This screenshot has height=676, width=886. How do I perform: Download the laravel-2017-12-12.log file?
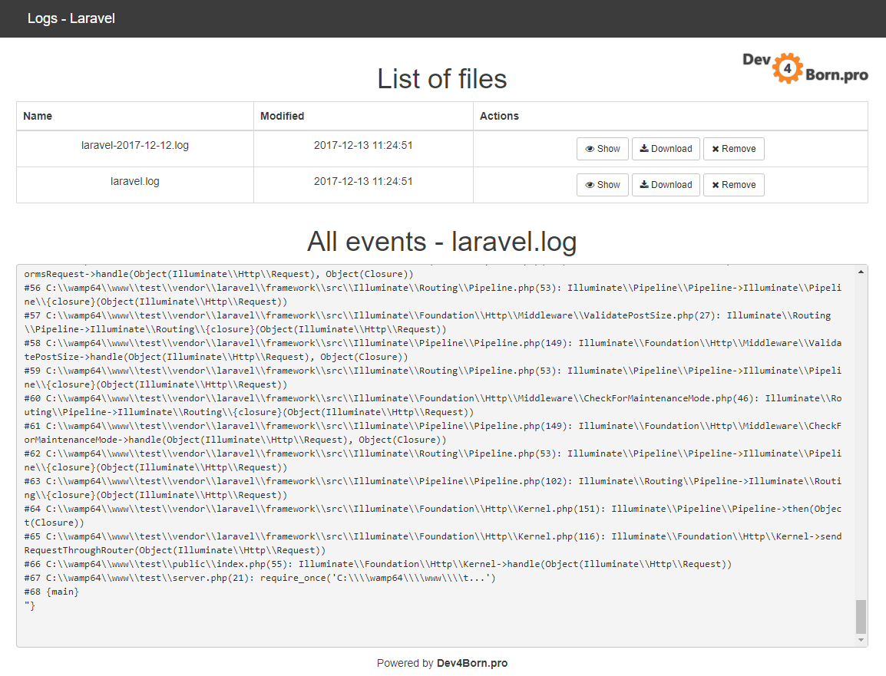point(666,149)
